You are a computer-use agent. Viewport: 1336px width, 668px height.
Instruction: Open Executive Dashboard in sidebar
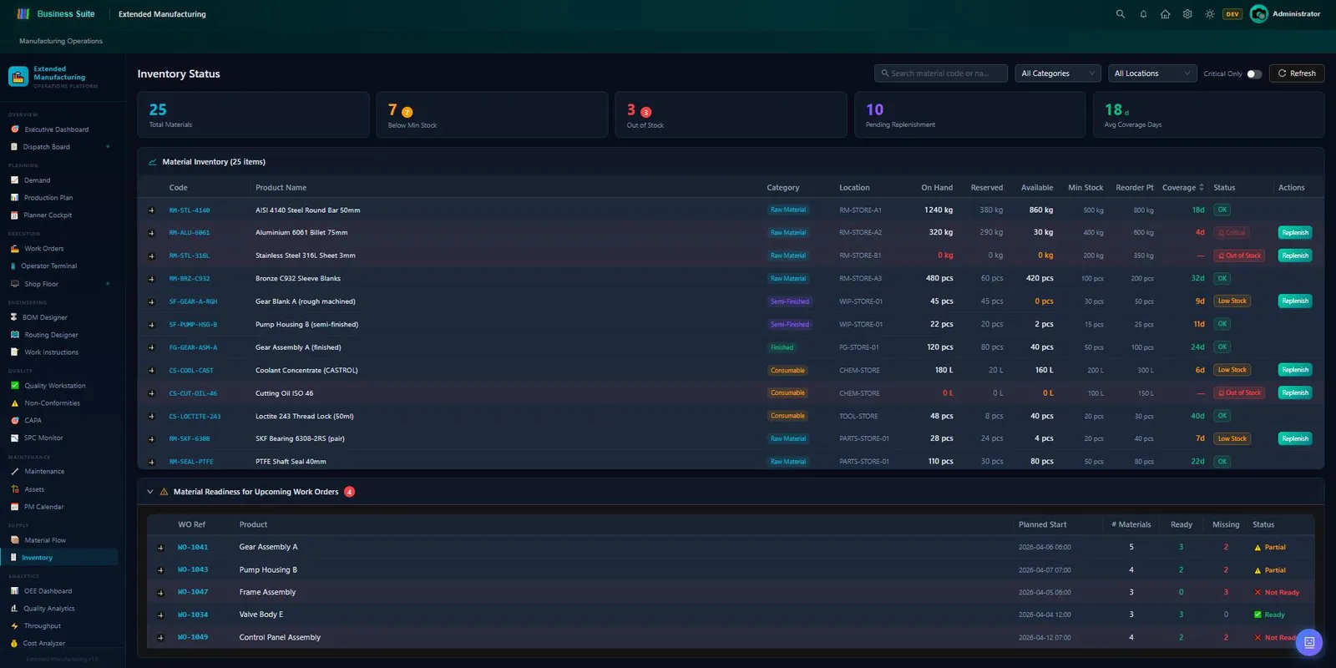(x=57, y=129)
